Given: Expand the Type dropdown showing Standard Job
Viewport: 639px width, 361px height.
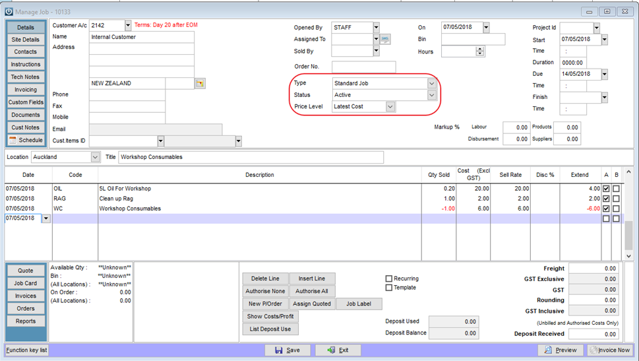Looking at the screenshot, I should click(x=431, y=83).
